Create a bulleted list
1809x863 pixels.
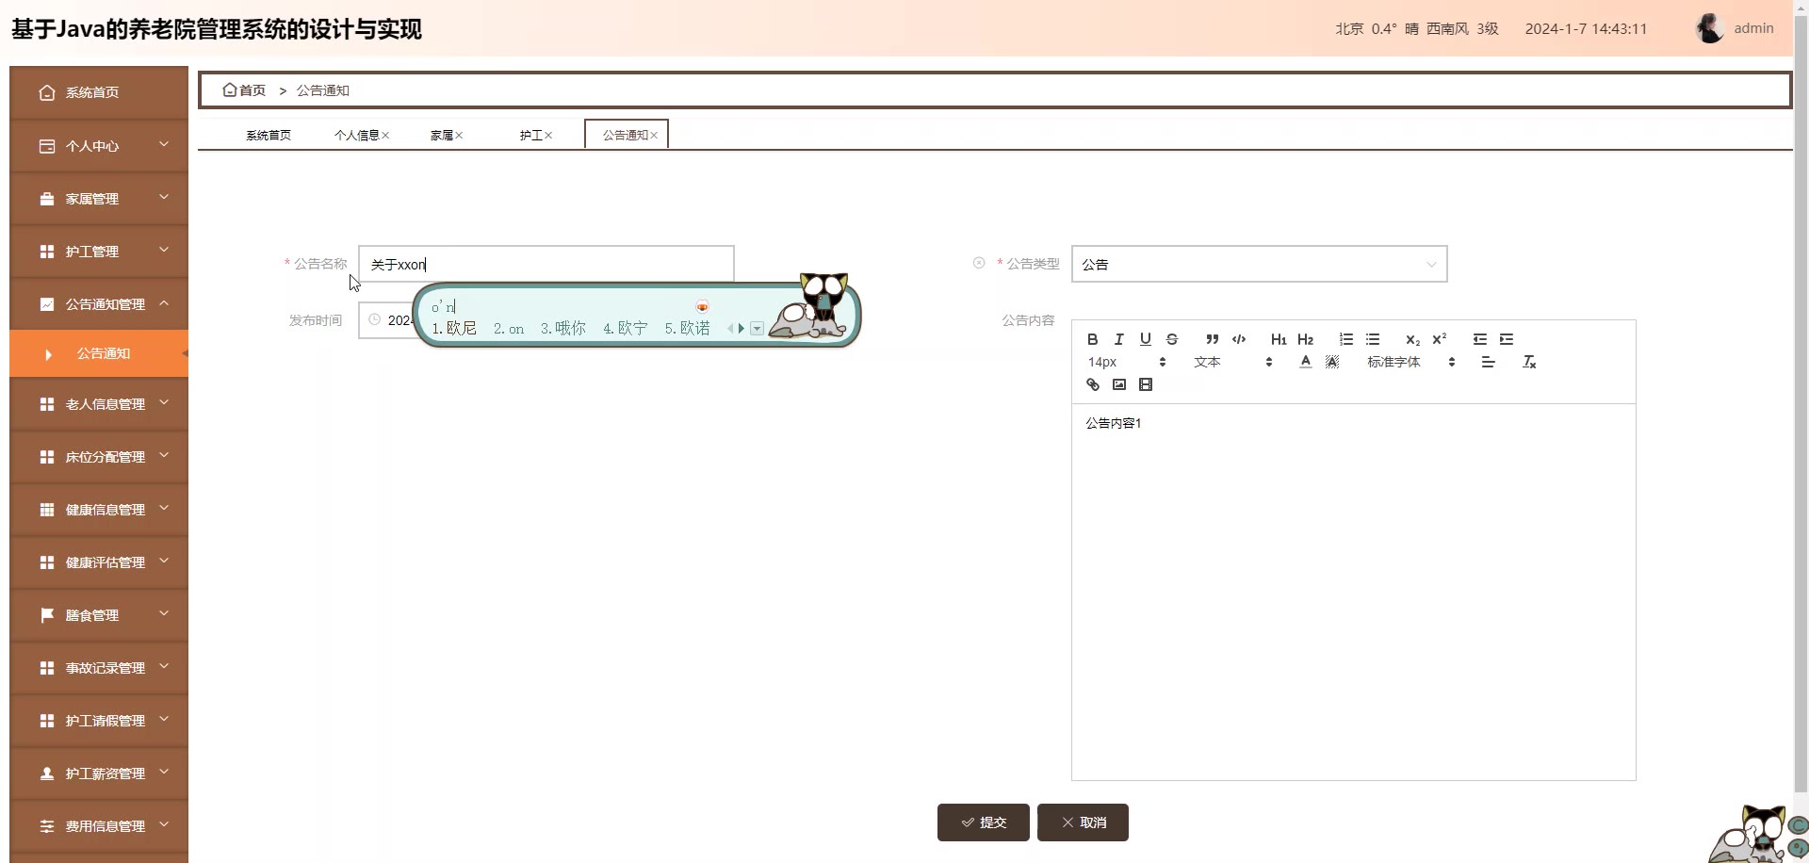point(1373,339)
